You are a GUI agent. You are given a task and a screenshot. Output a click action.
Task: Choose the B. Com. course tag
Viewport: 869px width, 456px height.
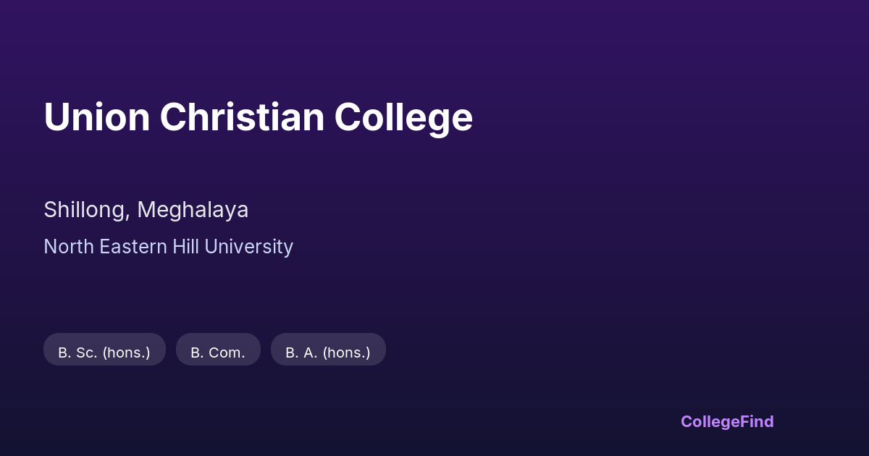pos(218,352)
